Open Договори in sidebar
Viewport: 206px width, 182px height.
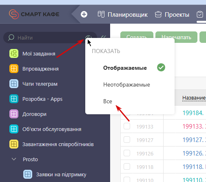coord(34,114)
